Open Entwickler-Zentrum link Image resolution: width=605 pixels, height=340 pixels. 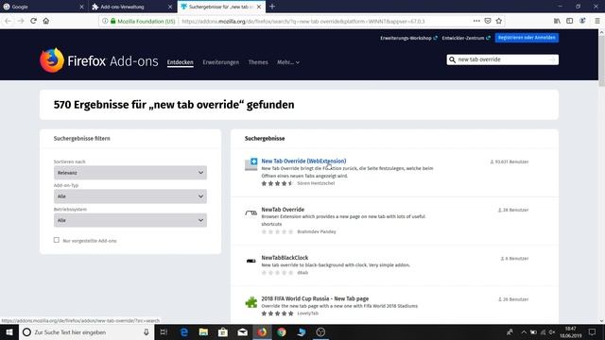point(466,38)
